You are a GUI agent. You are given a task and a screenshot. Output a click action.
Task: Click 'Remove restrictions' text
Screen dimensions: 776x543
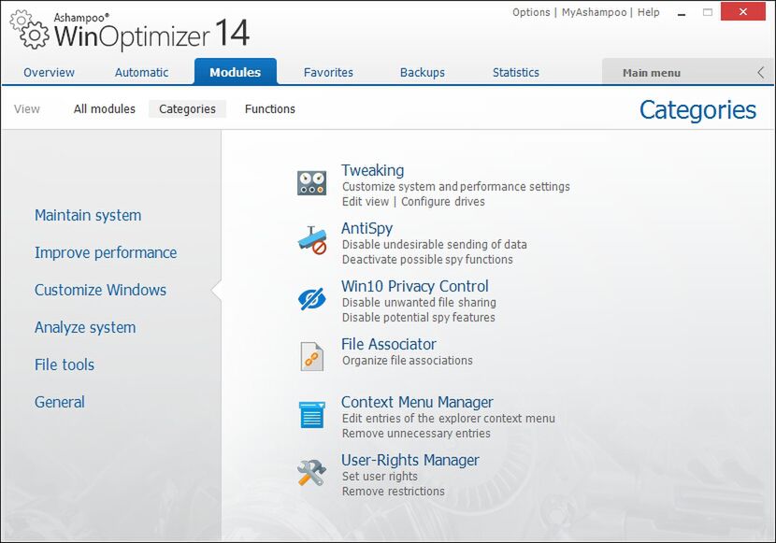click(393, 491)
